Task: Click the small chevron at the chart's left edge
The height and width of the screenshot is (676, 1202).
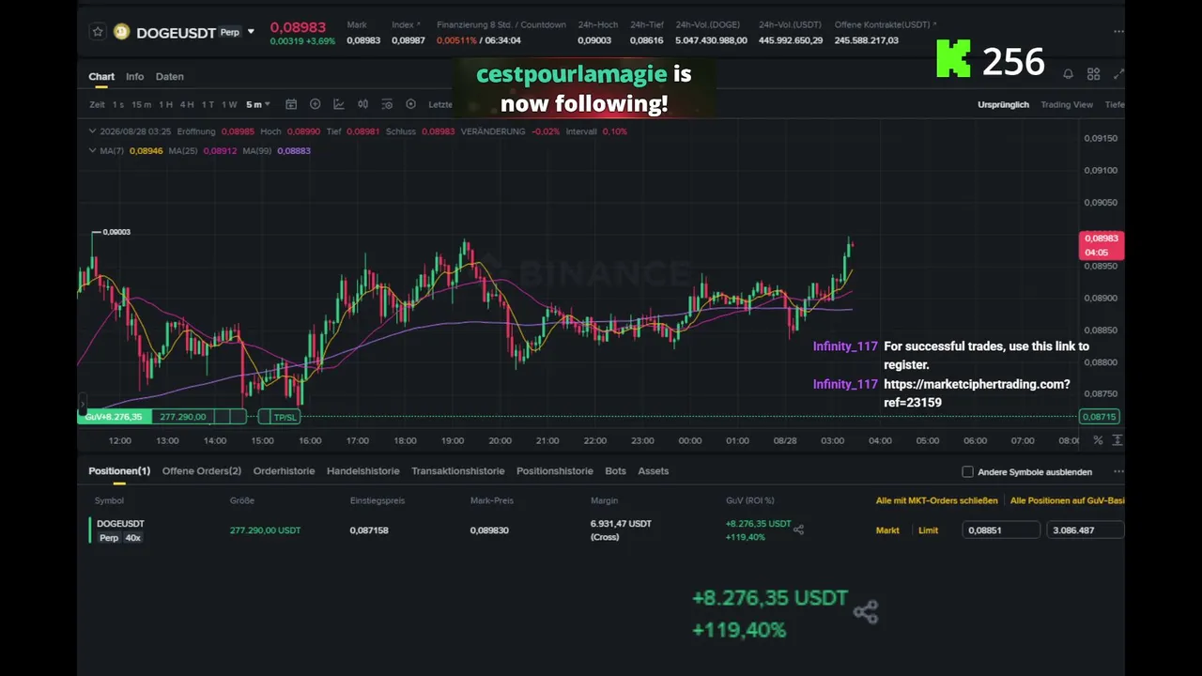Action: pos(82,405)
